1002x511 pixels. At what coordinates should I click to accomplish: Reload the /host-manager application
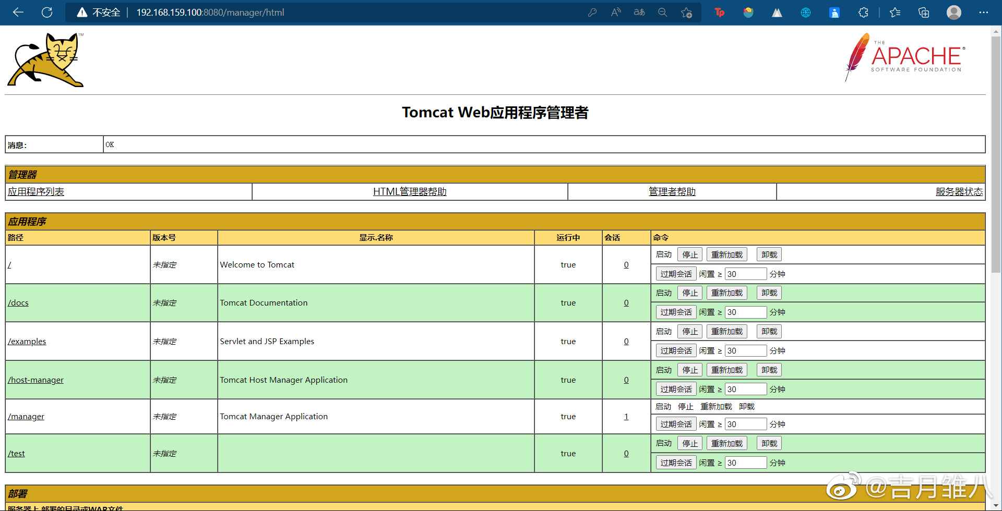(x=727, y=370)
